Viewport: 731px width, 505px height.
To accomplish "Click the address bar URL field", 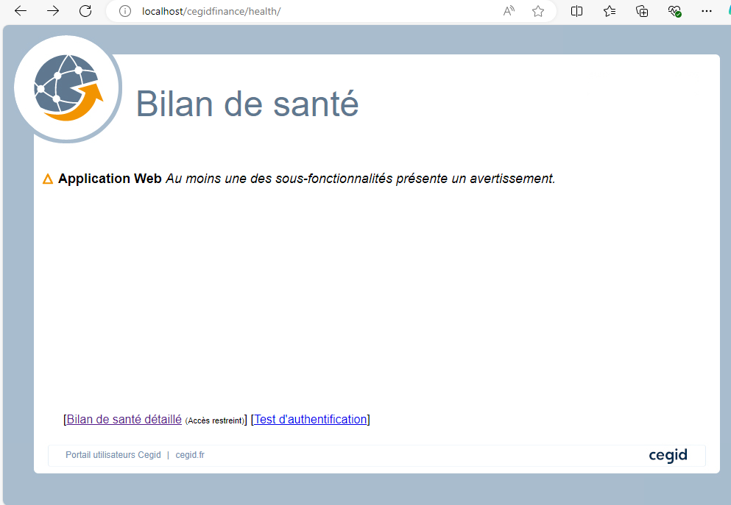I will point(294,11).
